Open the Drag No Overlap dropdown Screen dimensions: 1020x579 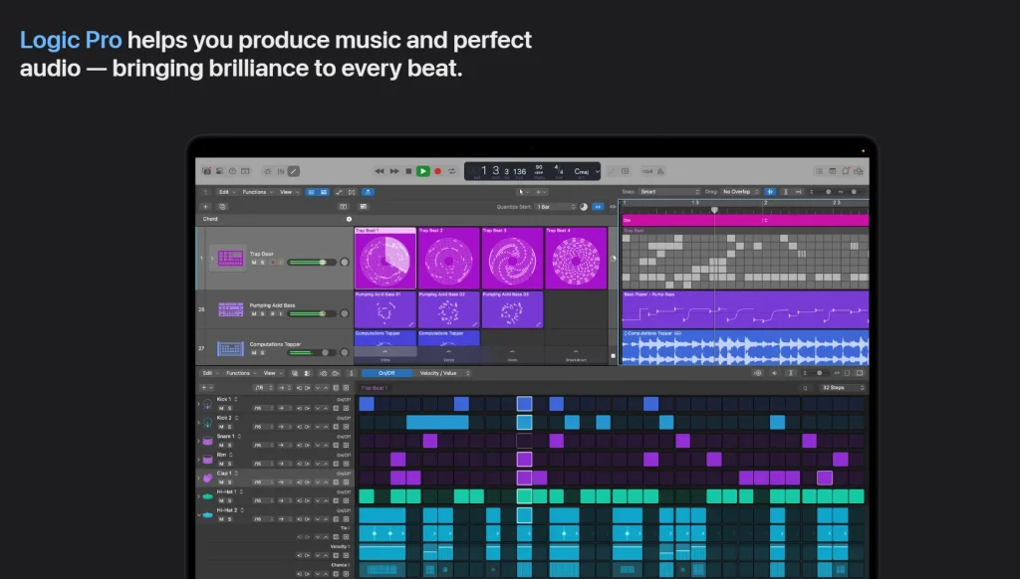(x=740, y=192)
